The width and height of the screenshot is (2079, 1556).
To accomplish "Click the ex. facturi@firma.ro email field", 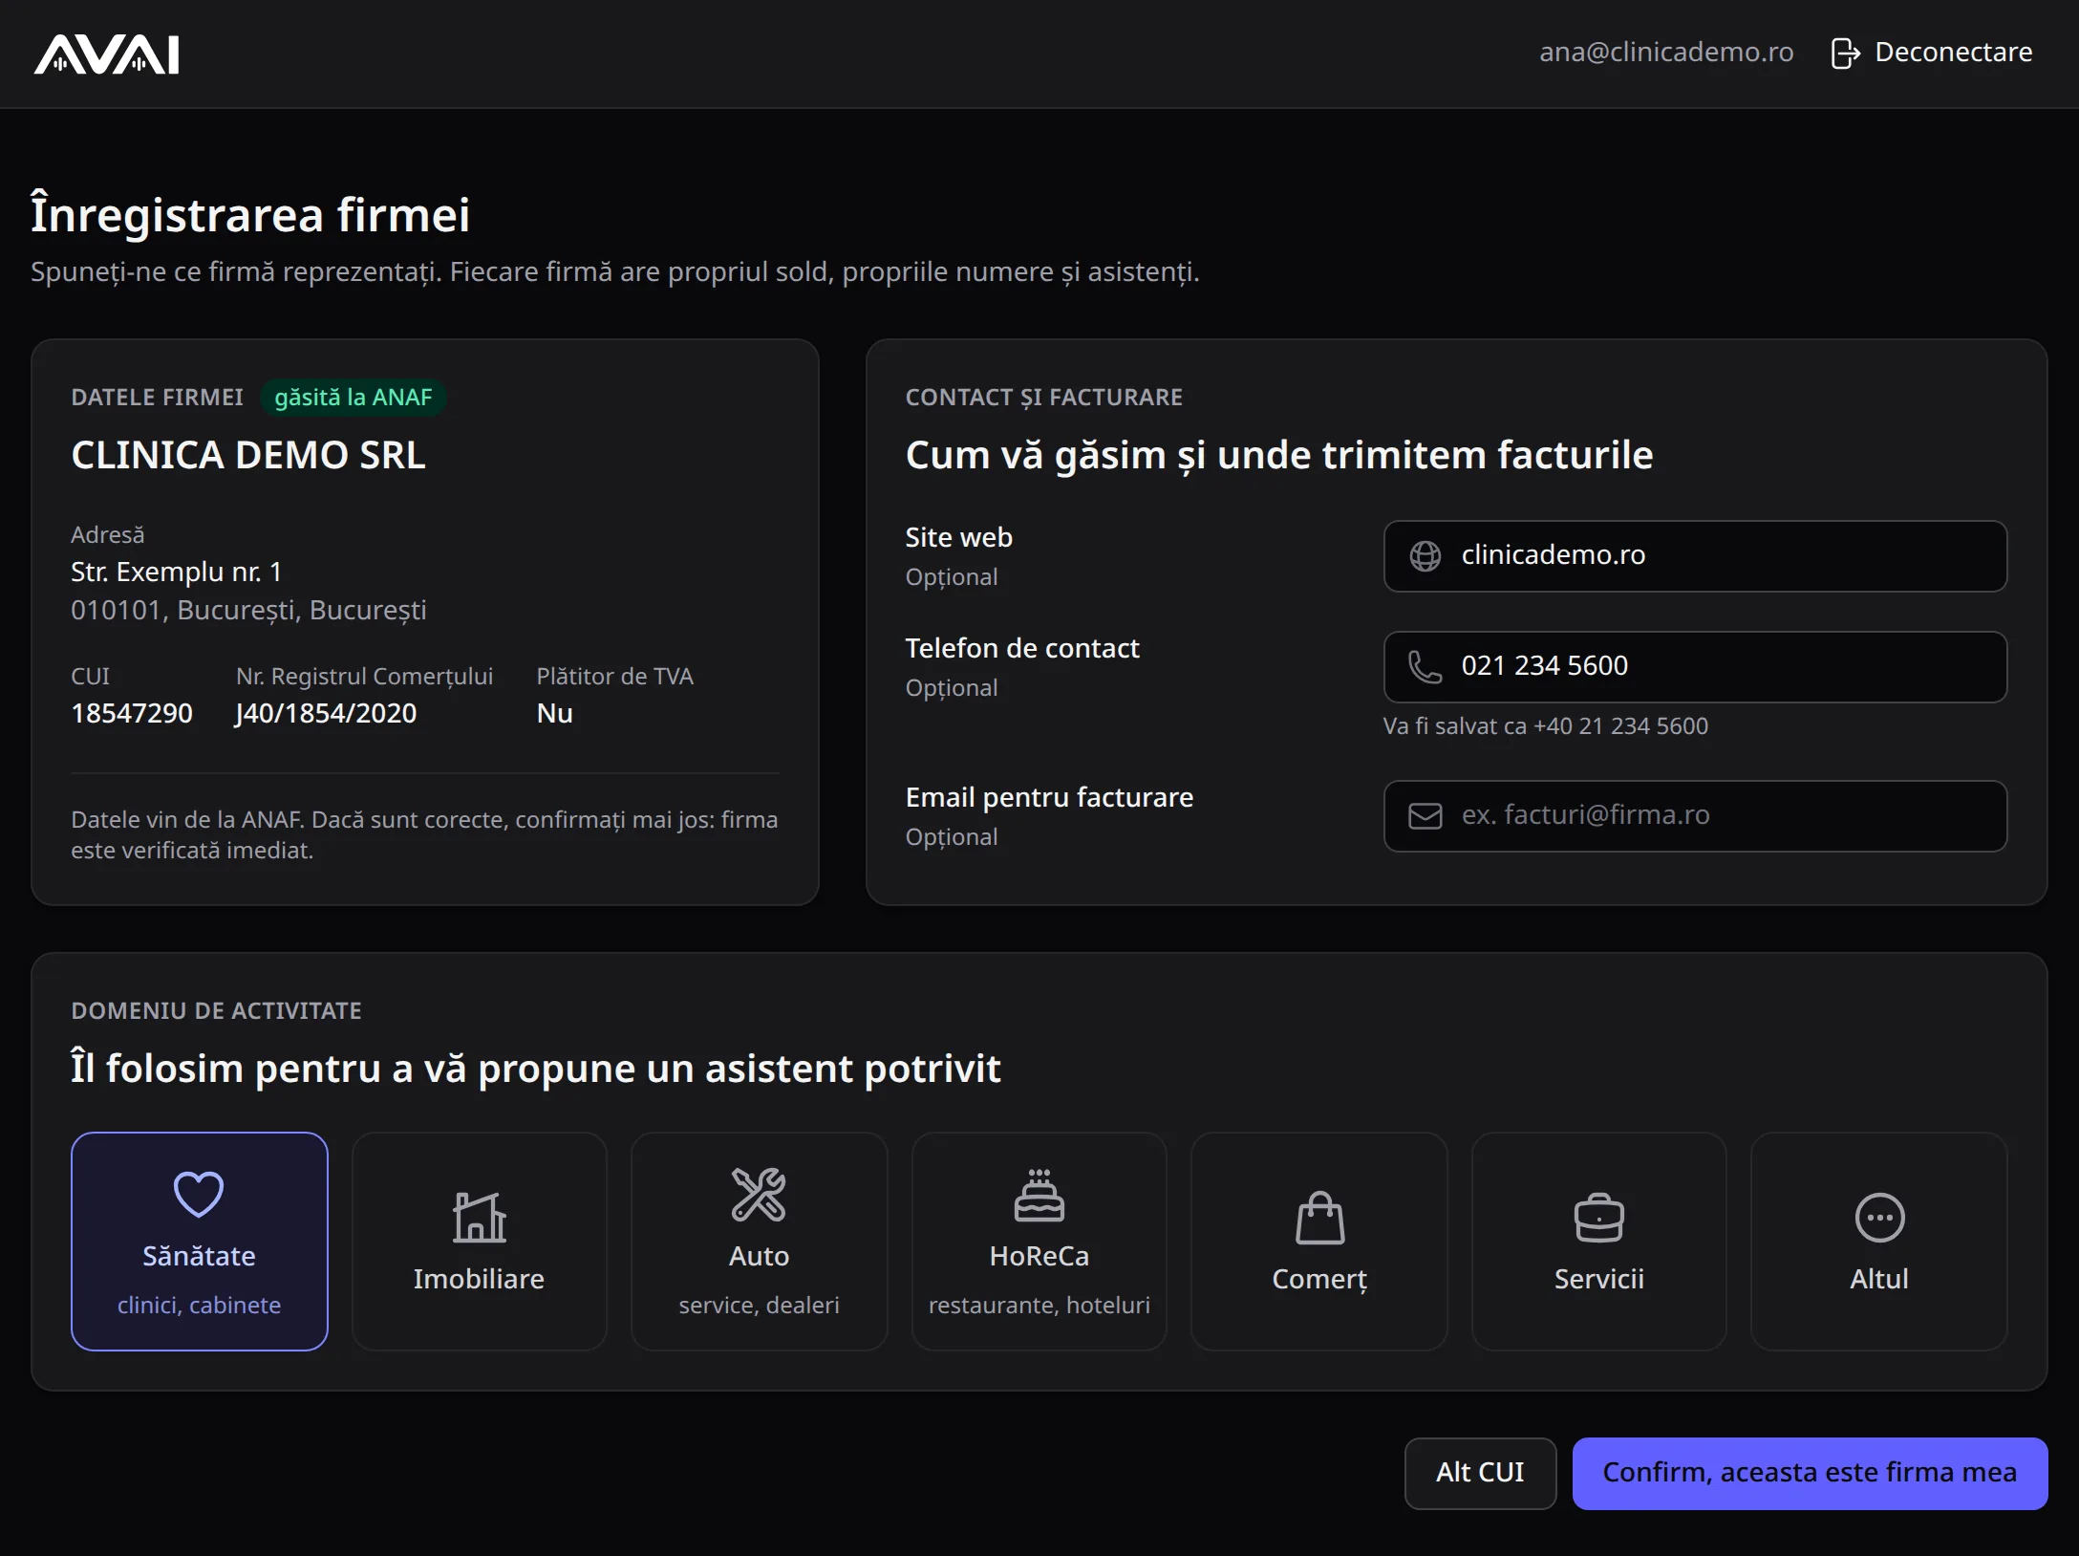I will 1695,815.
